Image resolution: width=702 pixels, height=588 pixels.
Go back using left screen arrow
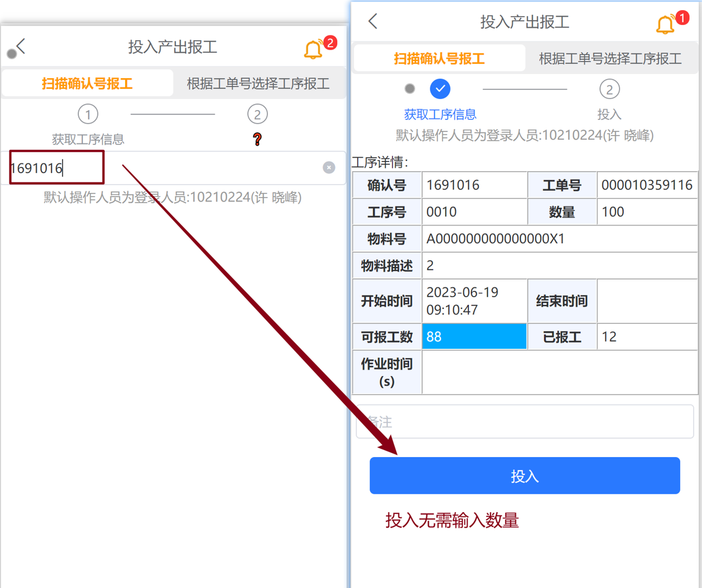click(20, 47)
